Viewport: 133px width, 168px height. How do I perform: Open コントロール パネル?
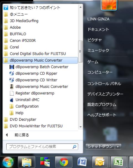[x=104, y=83]
